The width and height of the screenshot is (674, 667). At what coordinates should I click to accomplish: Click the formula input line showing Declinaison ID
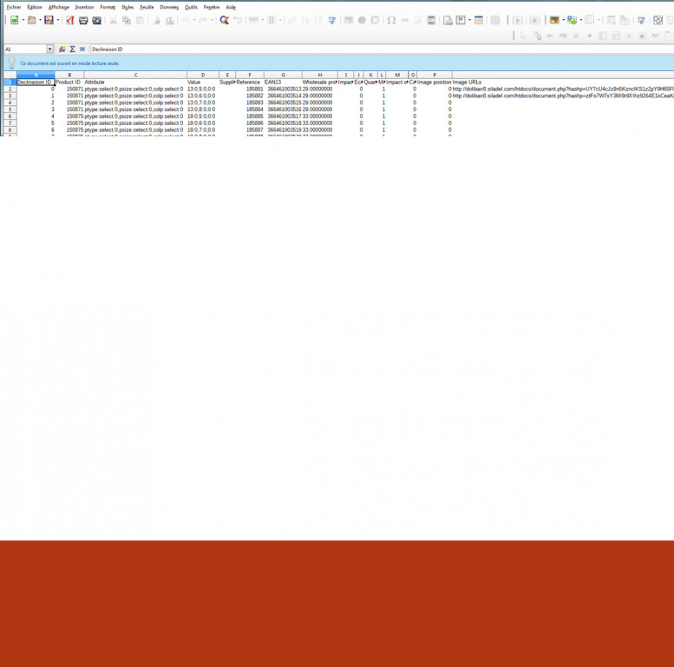coord(382,50)
